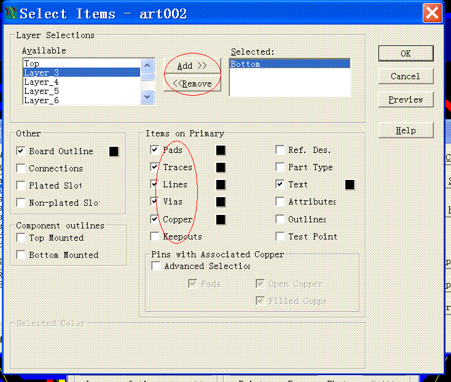Toggle the Vias checkbox
The width and height of the screenshot is (451, 382).
click(154, 201)
